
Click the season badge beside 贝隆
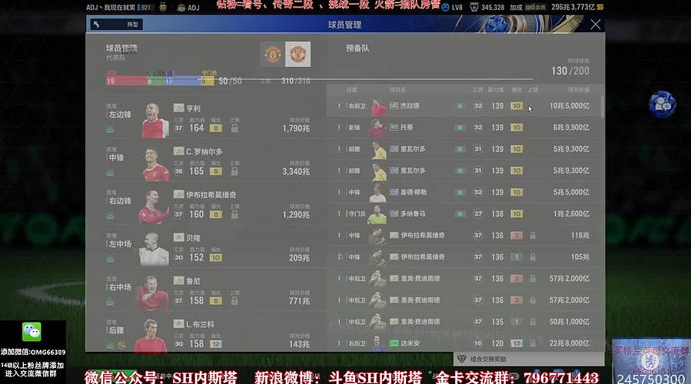pos(178,237)
